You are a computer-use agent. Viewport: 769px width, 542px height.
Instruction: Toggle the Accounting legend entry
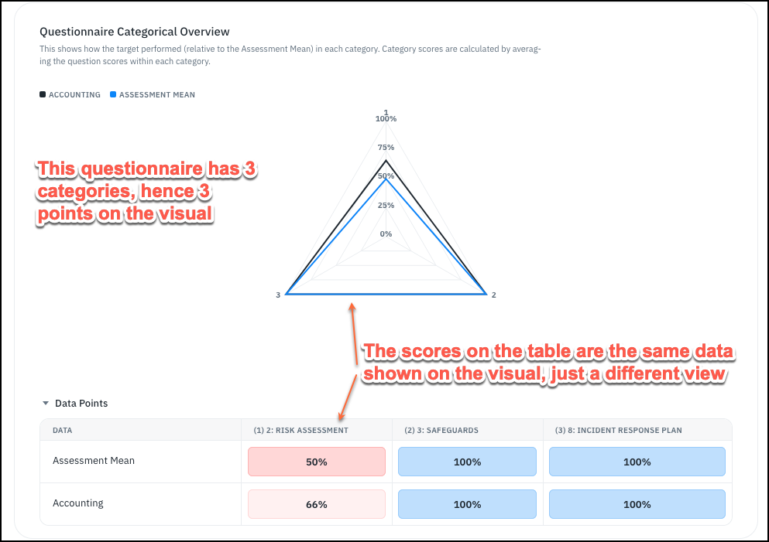click(x=70, y=94)
